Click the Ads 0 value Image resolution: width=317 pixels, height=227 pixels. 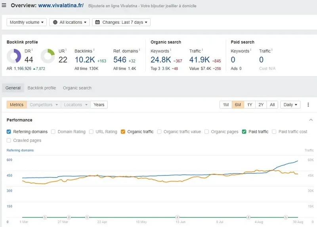coord(241,69)
